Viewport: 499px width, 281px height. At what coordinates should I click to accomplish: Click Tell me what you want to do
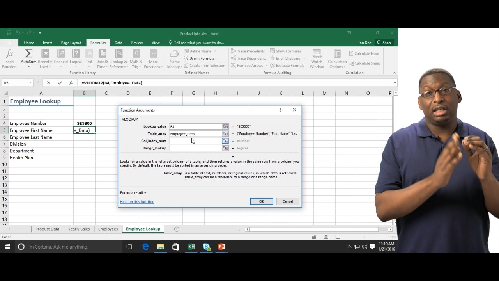pos(196,43)
